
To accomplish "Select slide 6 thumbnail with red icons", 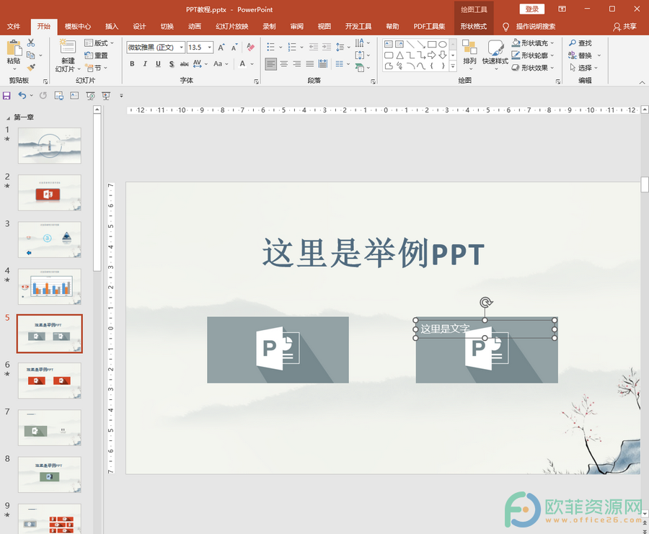I will (x=50, y=381).
